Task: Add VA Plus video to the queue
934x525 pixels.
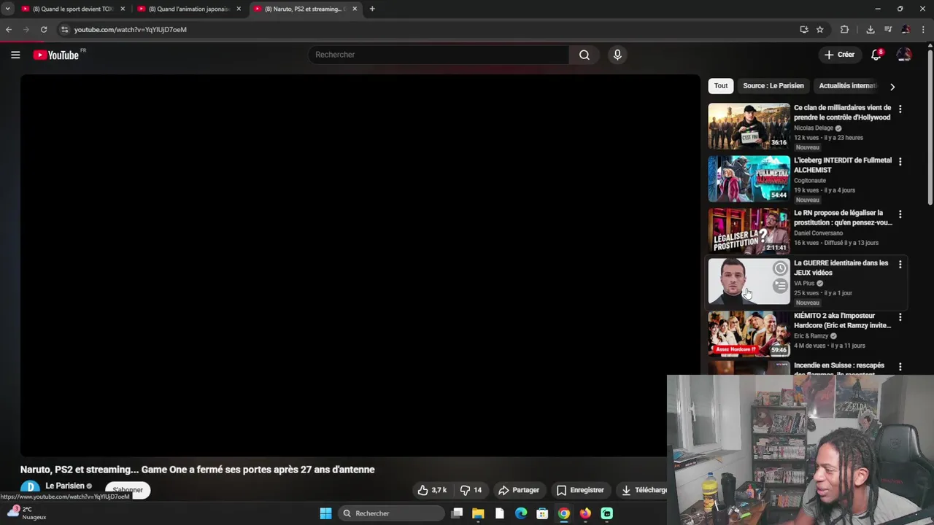Action: coord(780,285)
